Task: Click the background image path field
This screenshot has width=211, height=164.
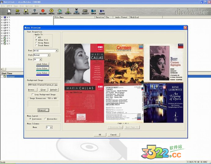Action: pos(43,84)
